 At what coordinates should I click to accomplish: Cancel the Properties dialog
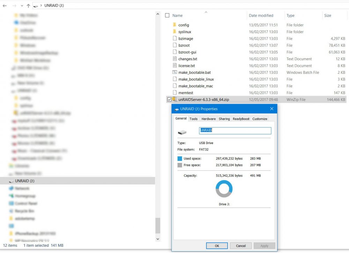click(240, 246)
